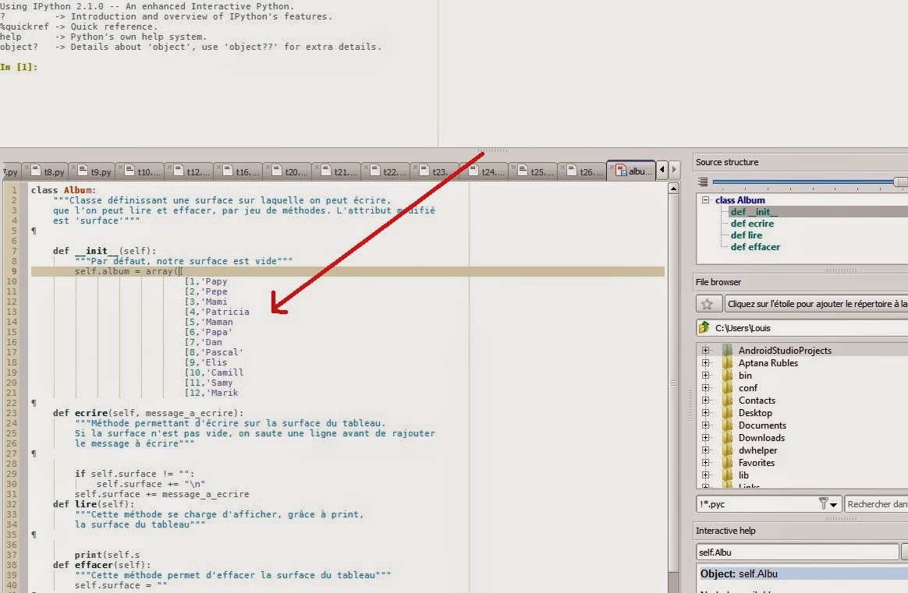
Task: Go to def ecrire in Source structure
Action: [752, 224]
